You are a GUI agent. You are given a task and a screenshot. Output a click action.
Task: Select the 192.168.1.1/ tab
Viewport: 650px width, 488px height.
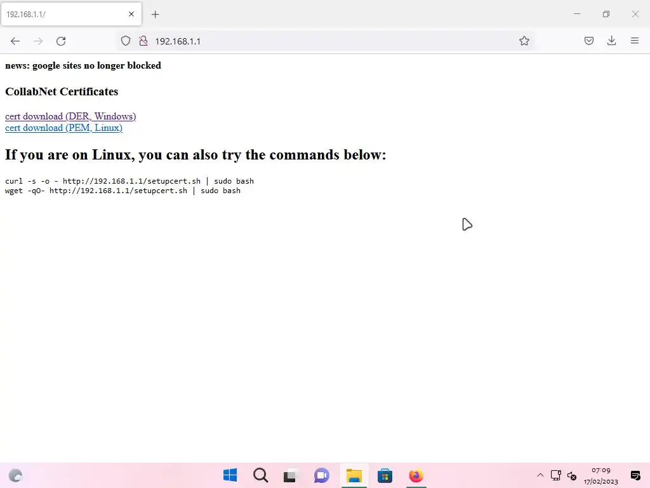(x=71, y=14)
